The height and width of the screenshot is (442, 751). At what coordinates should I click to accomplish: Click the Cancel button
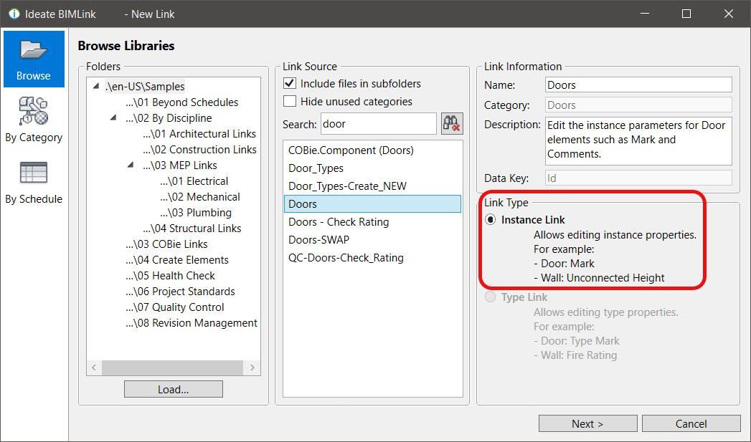(x=691, y=424)
